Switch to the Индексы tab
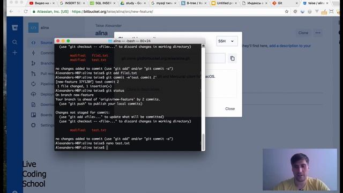The width and height of the screenshot is (343, 193). click(x=255, y=3)
